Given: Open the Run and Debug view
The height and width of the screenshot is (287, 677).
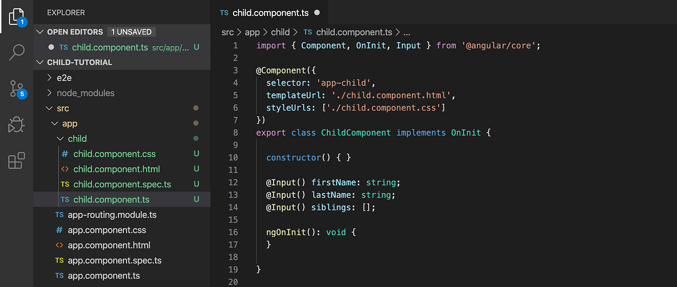Looking at the screenshot, I should coord(16,125).
